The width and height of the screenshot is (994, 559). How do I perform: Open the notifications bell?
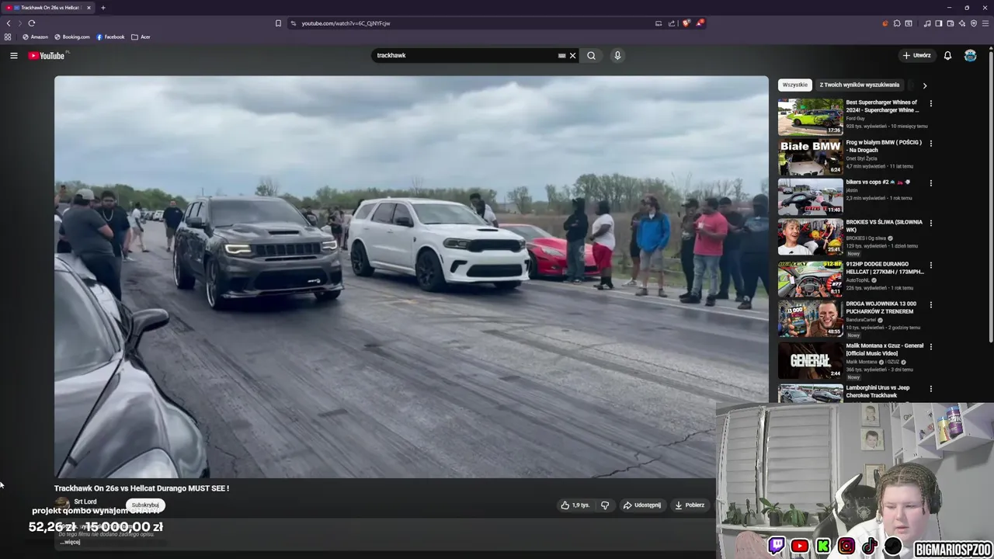947,55
